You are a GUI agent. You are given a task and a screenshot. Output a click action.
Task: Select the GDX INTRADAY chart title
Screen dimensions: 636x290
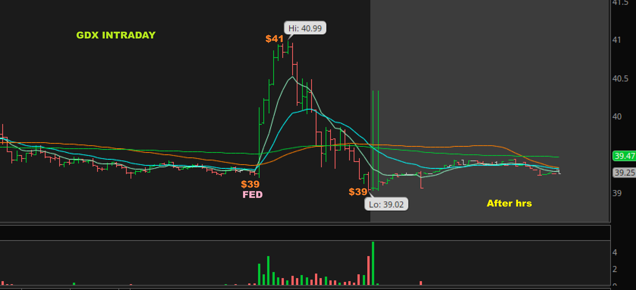tap(116, 35)
